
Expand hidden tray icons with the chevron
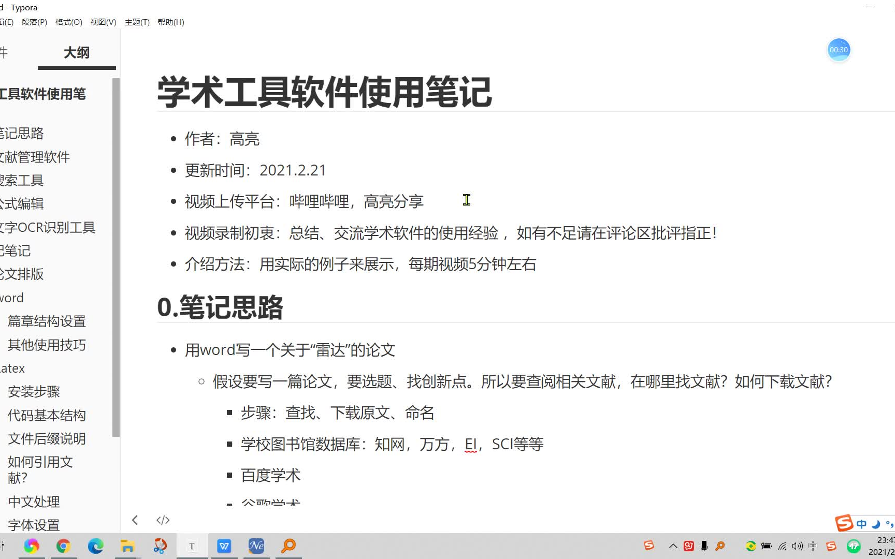[x=673, y=546]
